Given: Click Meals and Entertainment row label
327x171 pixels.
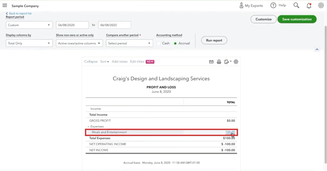Looking at the screenshot, I should pyautogui.click(x=109, y=132).
